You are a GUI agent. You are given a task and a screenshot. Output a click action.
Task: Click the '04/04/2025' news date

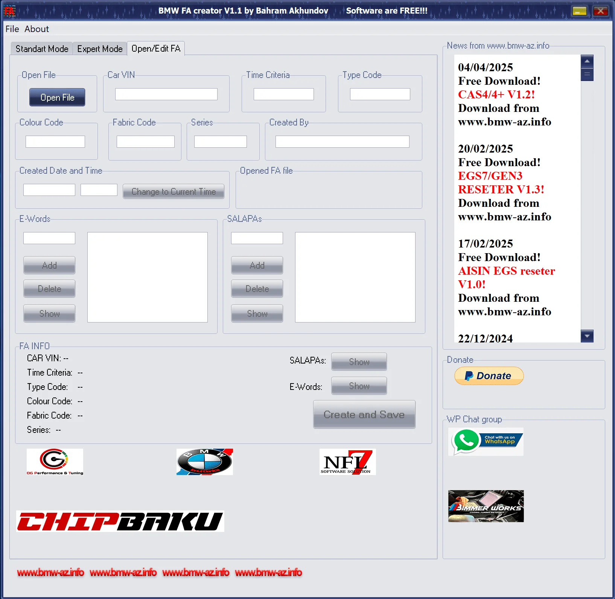coord(486,67)
